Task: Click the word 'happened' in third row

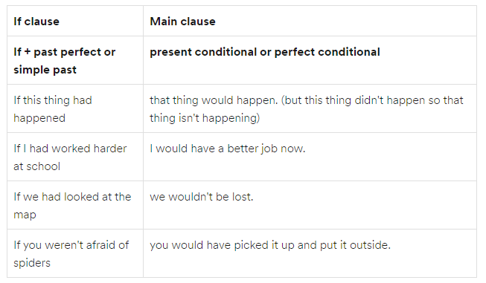Action: [x=39, y=118]
